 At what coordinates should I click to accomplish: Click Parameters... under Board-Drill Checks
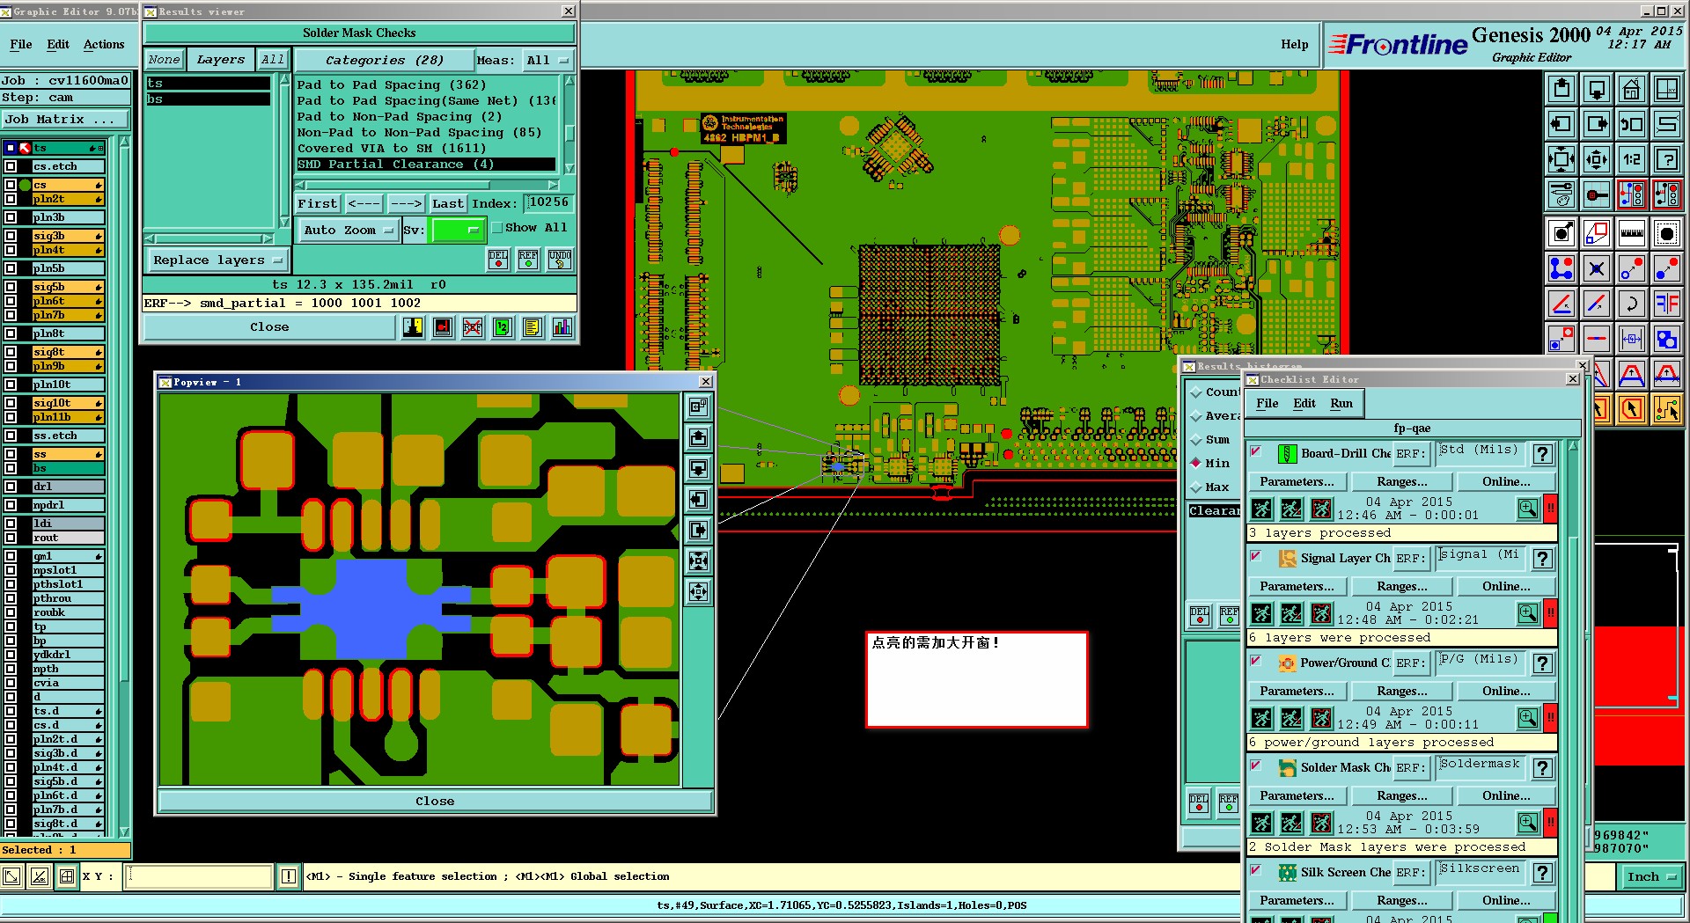[1297, 482]
